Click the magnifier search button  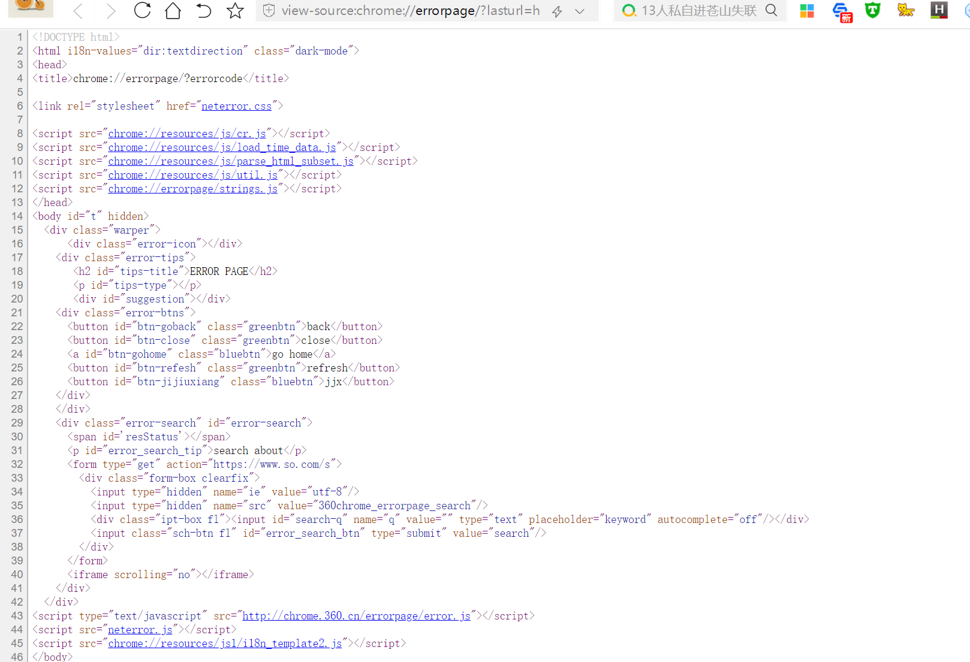[772, 10]
